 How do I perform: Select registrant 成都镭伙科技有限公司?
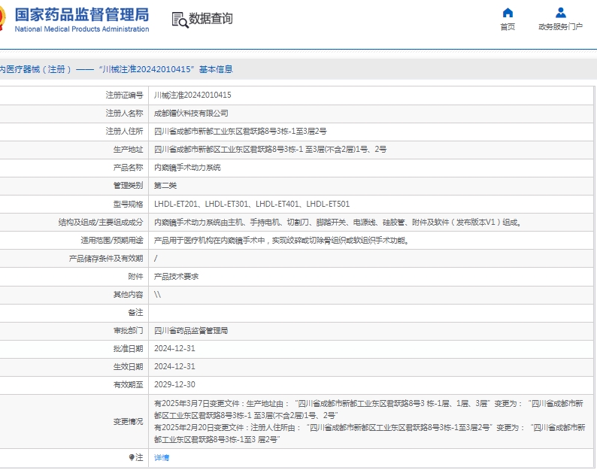[191, 113]
